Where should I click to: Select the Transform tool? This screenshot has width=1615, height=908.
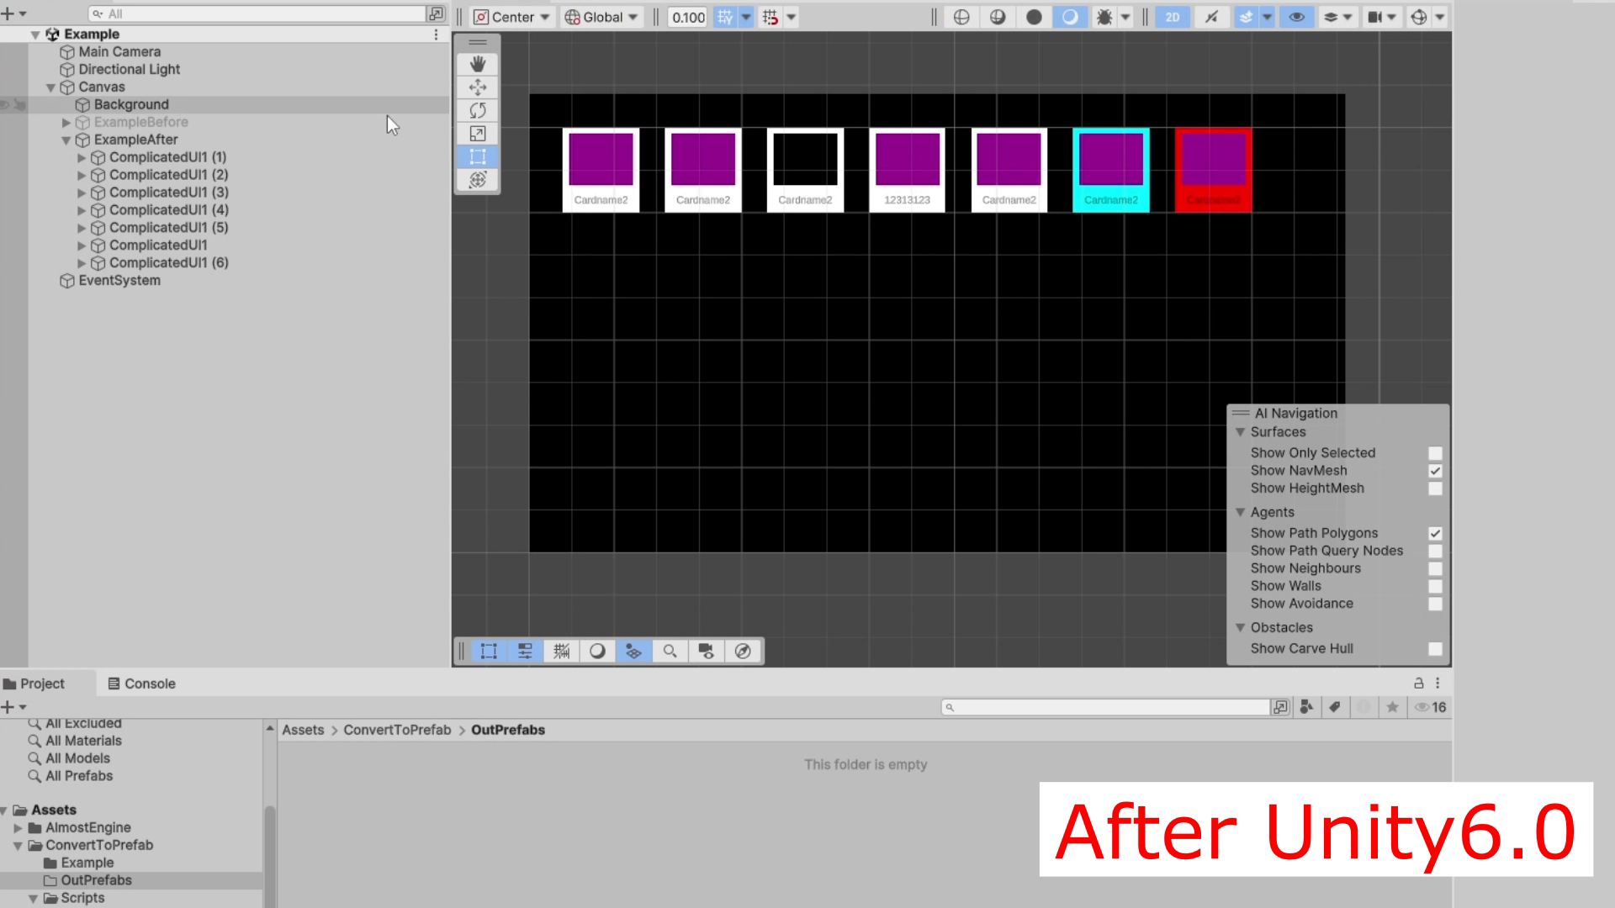[x=478, y=179]
